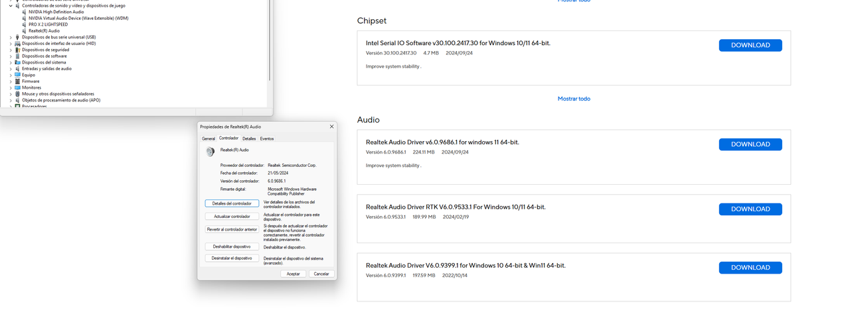The image size is (850, 310).
Task: Expand Entradas y salidas de audio node
Action: [x=11, y=69]
